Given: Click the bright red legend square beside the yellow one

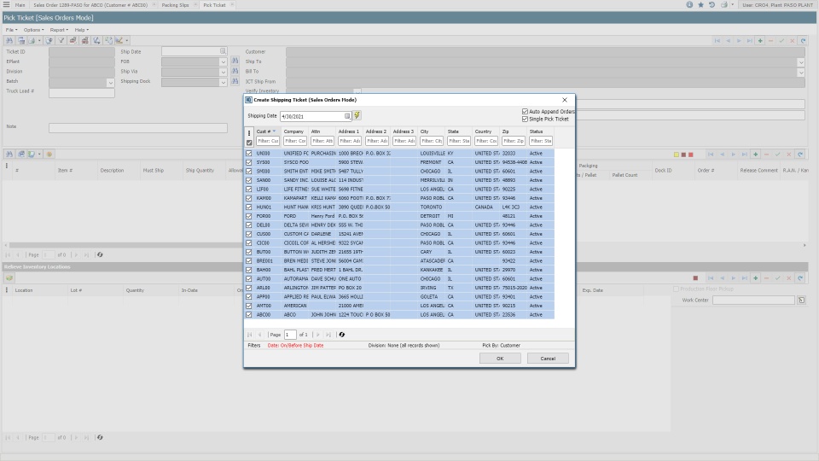Looking at the screenshot, I should click(690, 155).
